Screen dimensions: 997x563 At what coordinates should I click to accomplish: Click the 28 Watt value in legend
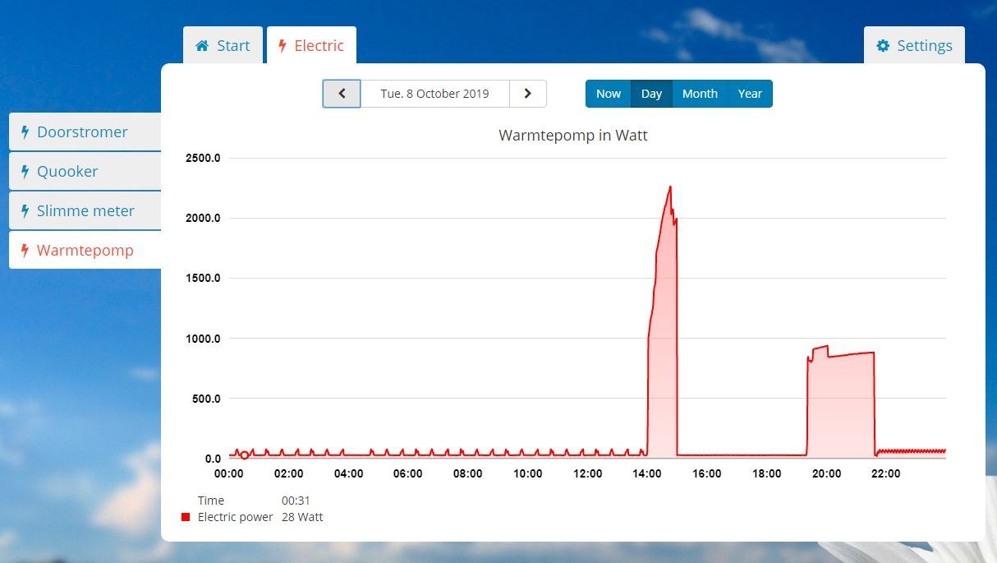tap(302, 517)
